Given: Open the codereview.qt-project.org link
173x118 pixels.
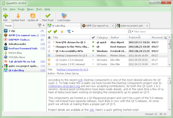Looking at the screenshot, I should [64, 86].
